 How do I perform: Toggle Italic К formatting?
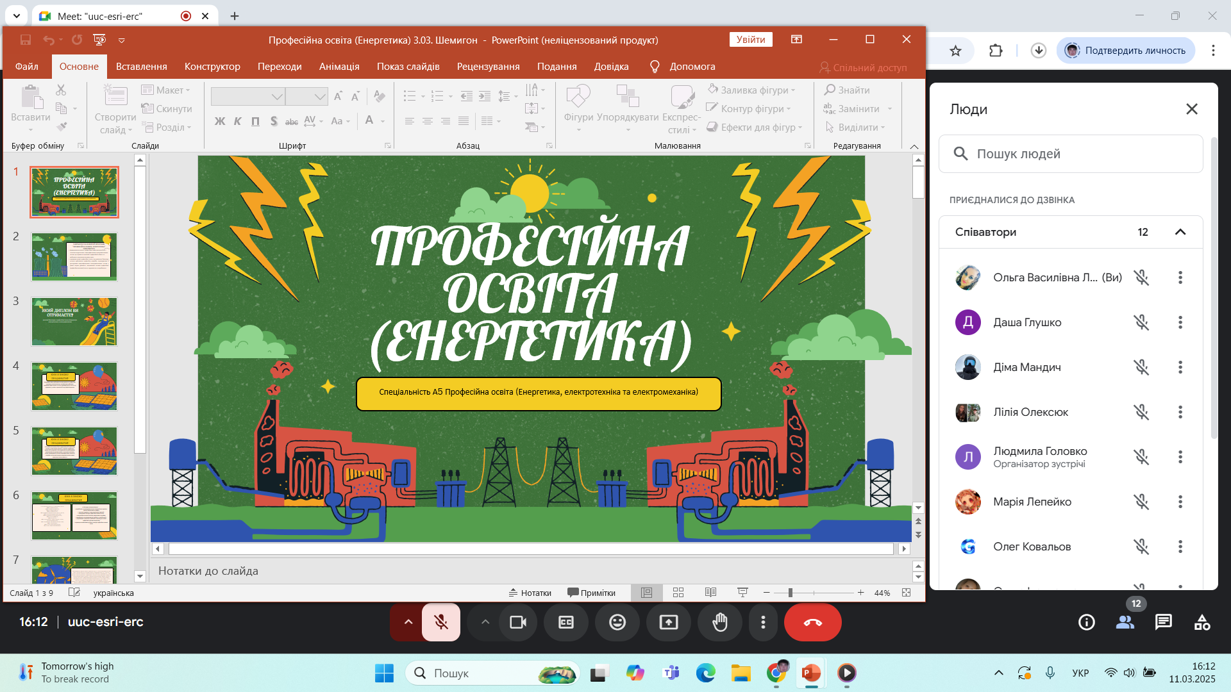point(238,121)
